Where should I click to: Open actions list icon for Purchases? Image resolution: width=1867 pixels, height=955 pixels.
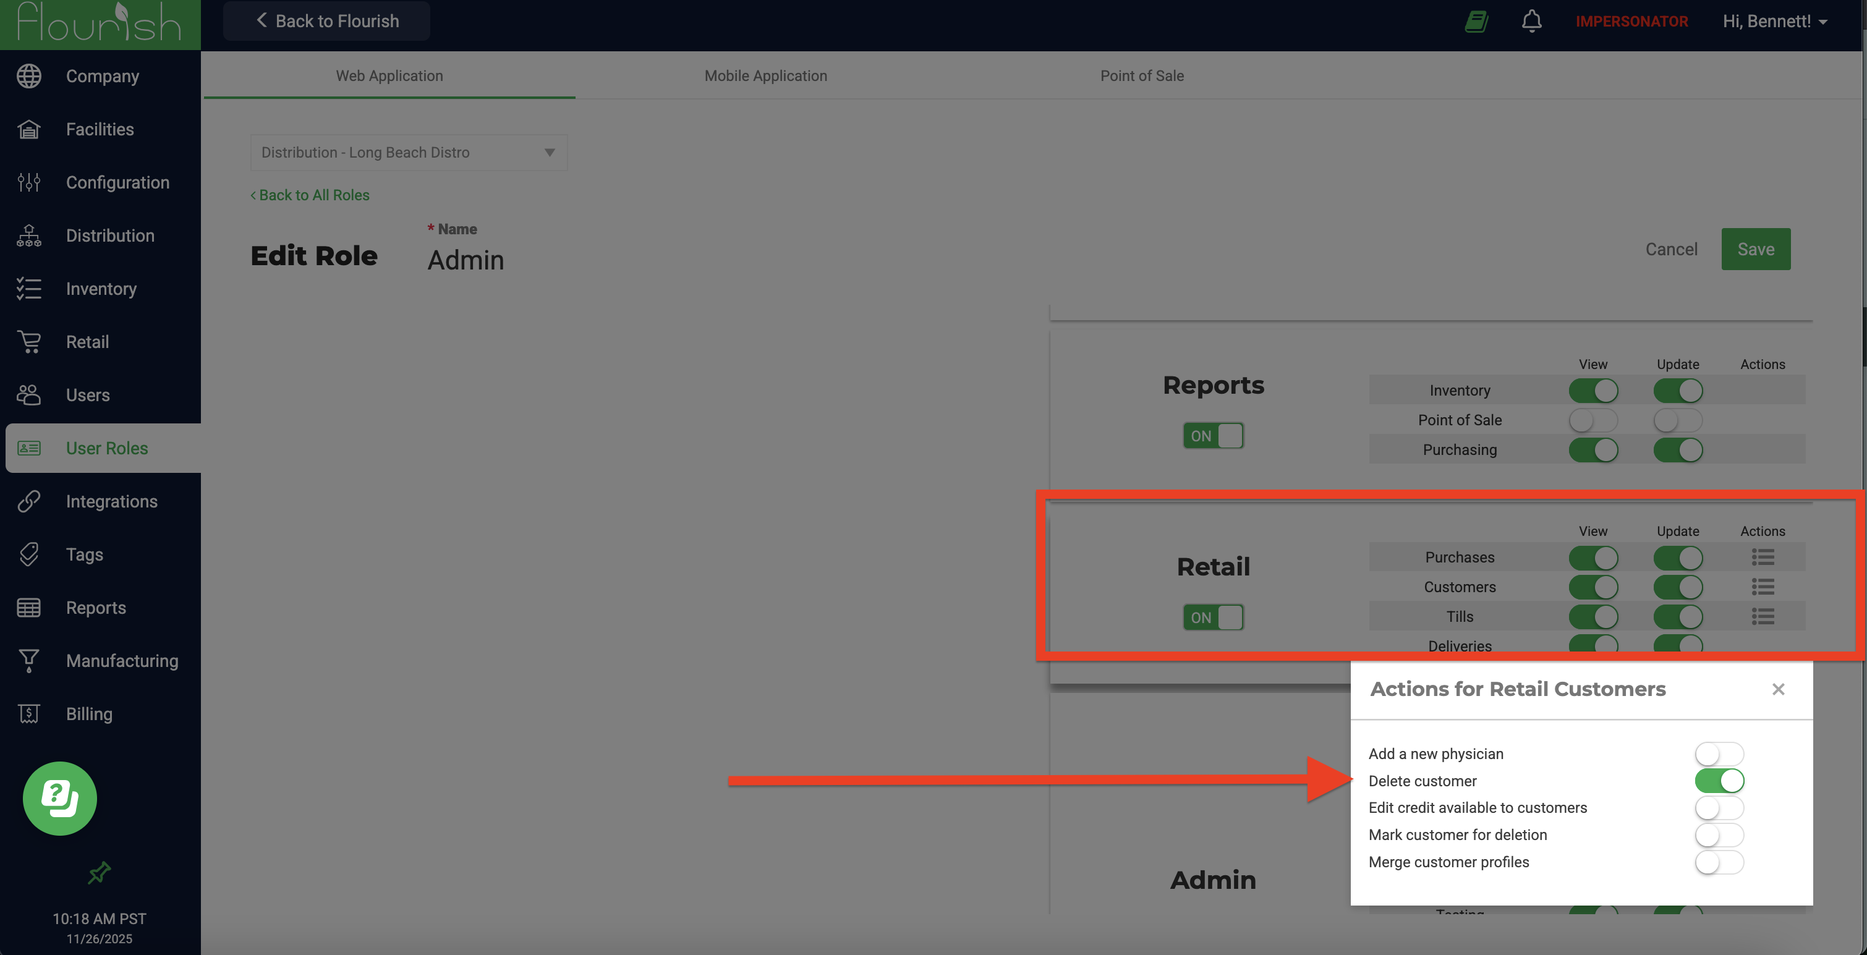(x=1763, y=557)
